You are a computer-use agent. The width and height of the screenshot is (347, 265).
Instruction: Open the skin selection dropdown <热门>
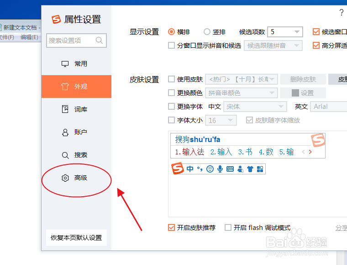[242, 79]
